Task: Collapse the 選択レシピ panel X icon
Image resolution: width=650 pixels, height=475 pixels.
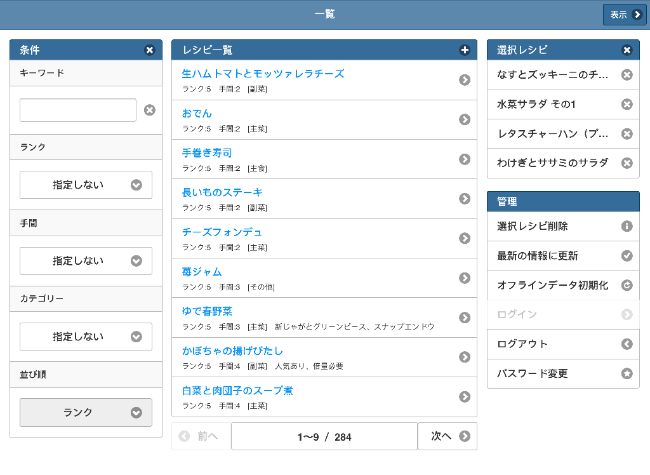Action: (627, 50)
